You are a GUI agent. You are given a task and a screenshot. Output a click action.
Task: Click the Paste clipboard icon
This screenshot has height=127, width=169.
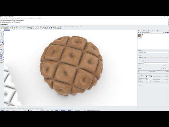click(14, 28)
